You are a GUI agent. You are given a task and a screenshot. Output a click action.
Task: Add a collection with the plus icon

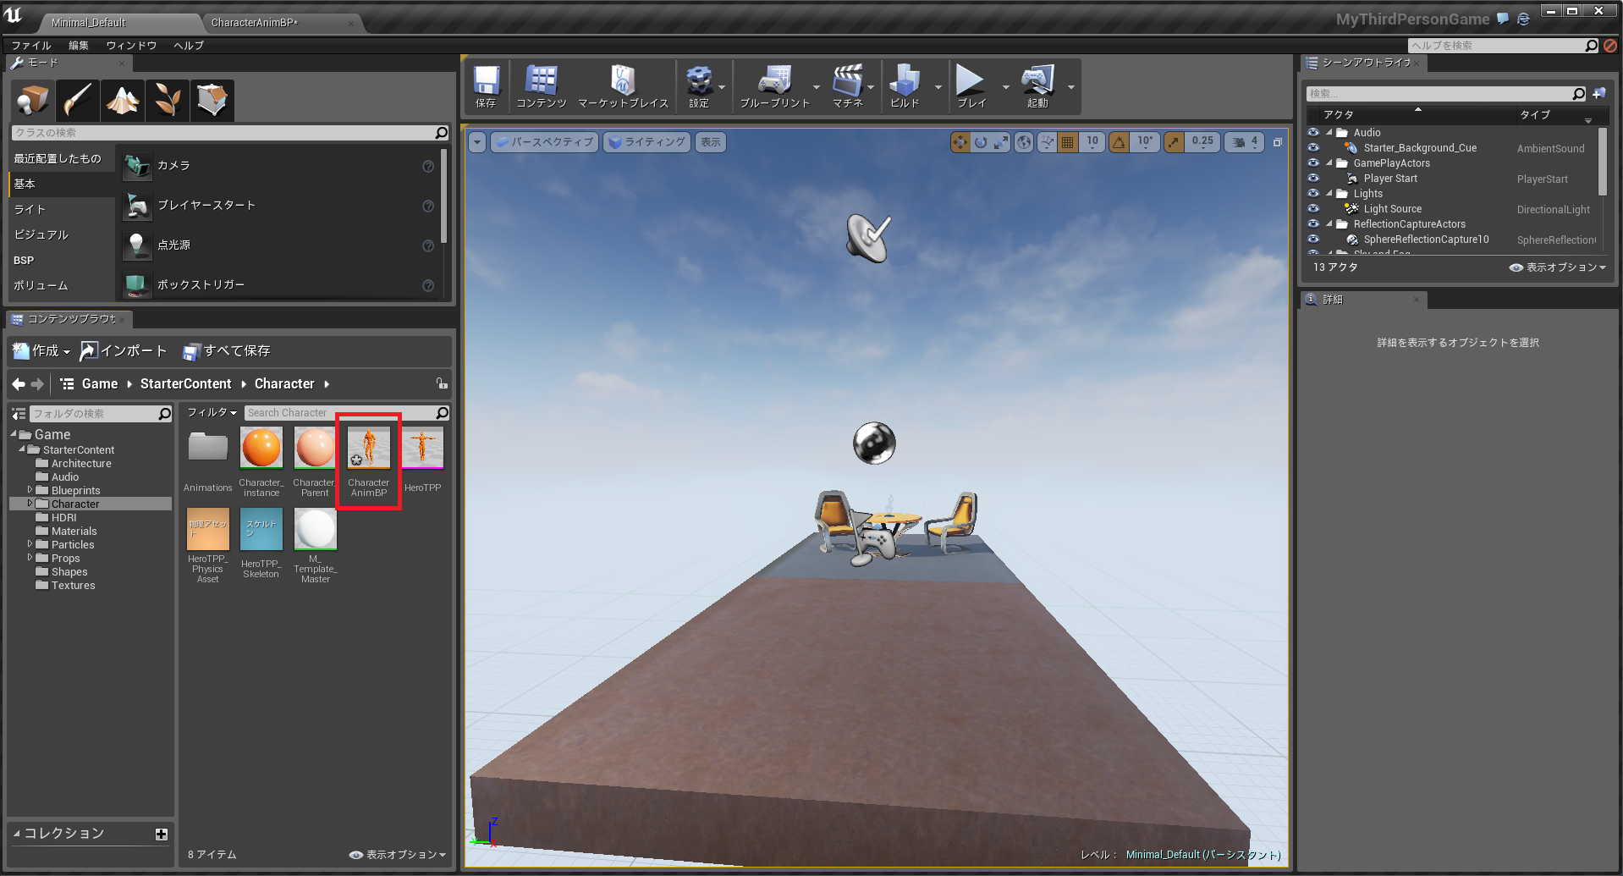(x=162, y=834)
